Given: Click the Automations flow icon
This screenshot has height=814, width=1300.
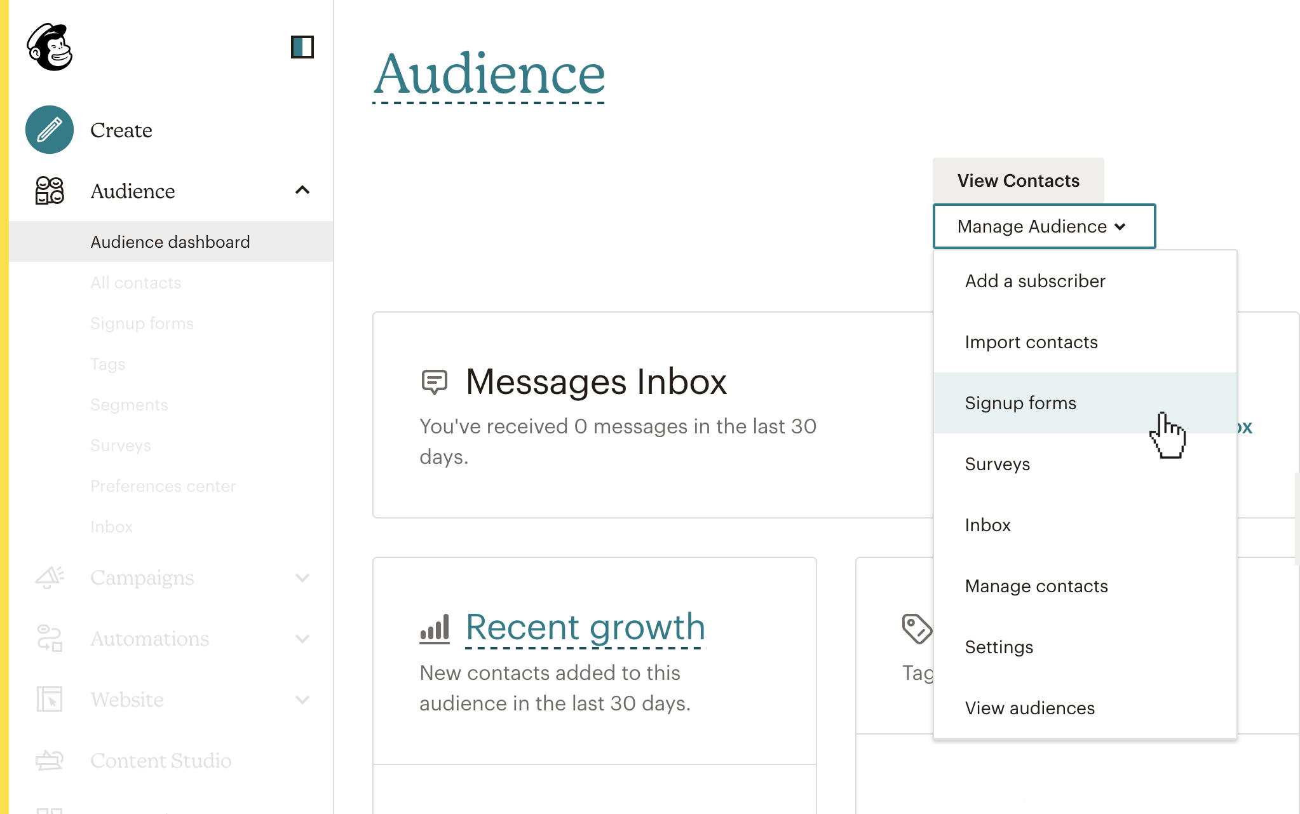Looking at the screenshot, I should click(x=50, y=638).
